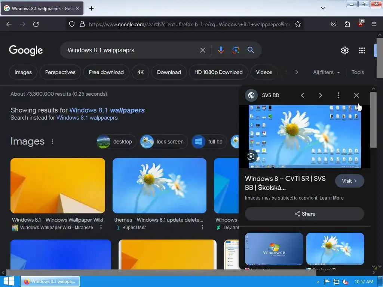
Task: Refine images by the desktop chip
Action: point(116,142)
